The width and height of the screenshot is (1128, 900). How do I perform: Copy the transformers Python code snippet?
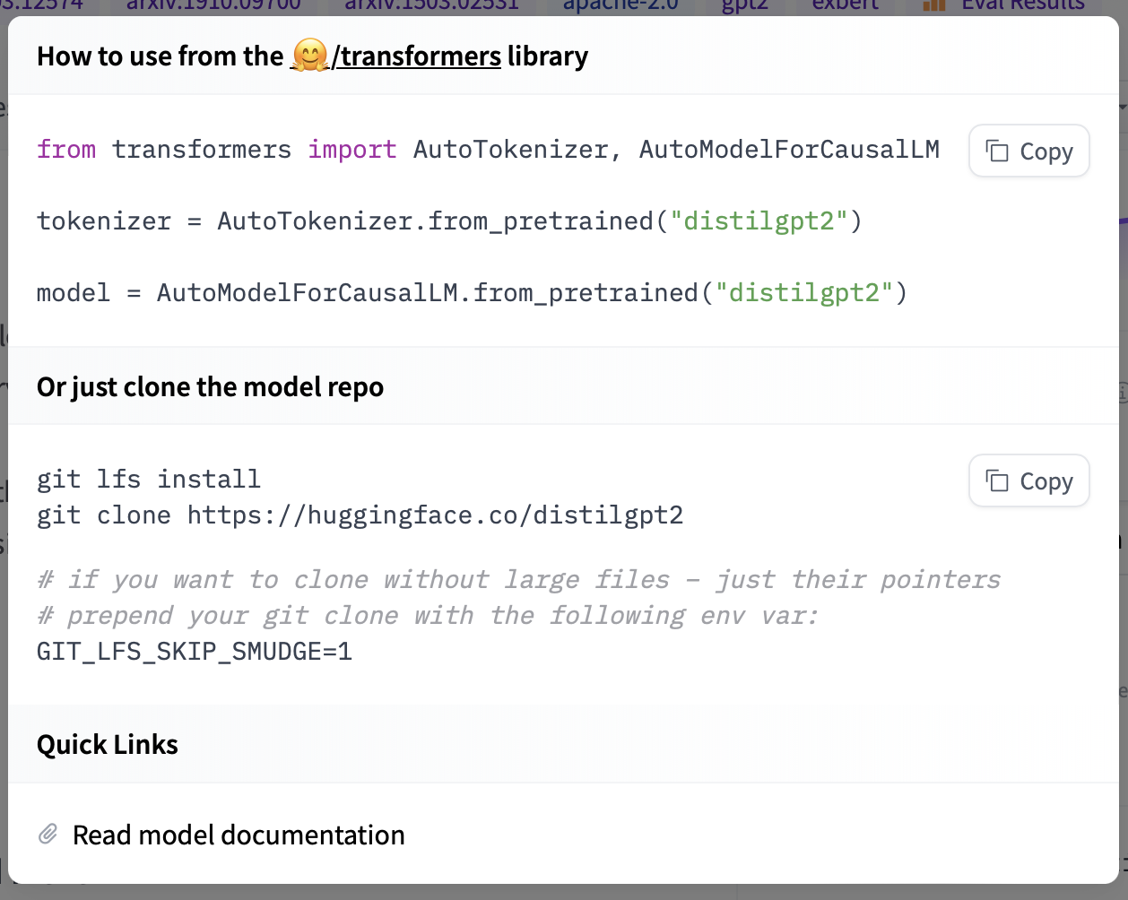pyautogui.click(x=1028, y=151)
